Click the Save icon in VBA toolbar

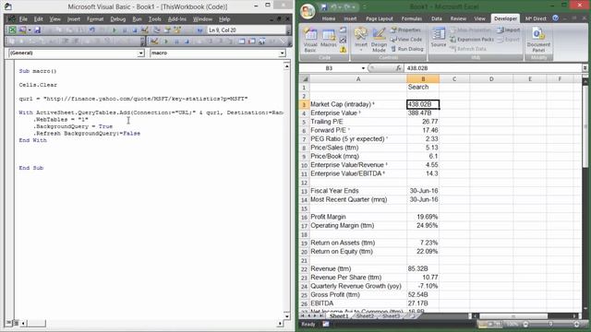[x=37, y=30]
